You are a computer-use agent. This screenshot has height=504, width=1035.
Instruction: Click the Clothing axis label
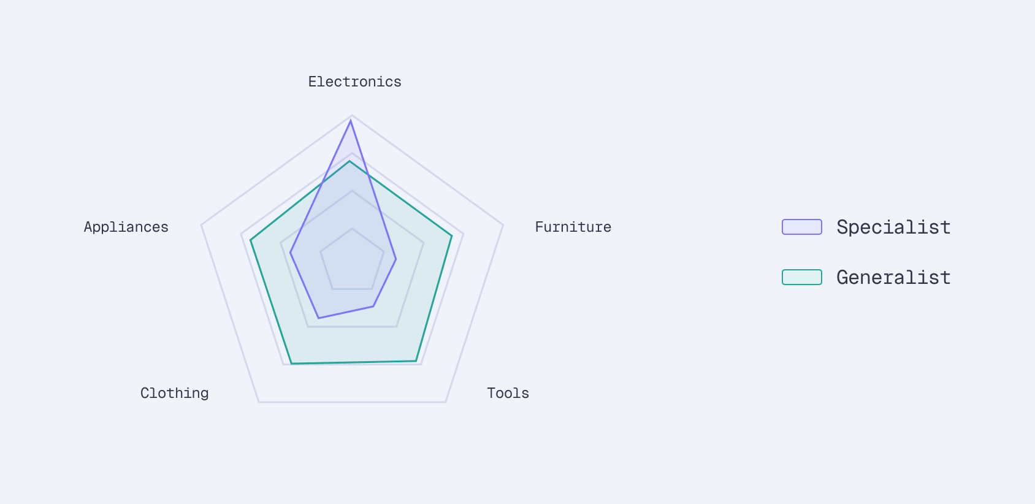pos(175,393)
